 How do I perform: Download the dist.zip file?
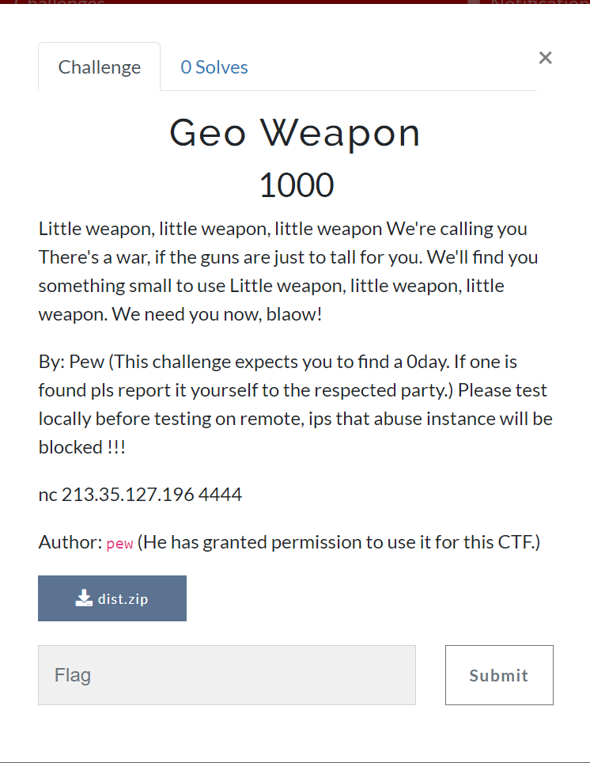point(112,598)
